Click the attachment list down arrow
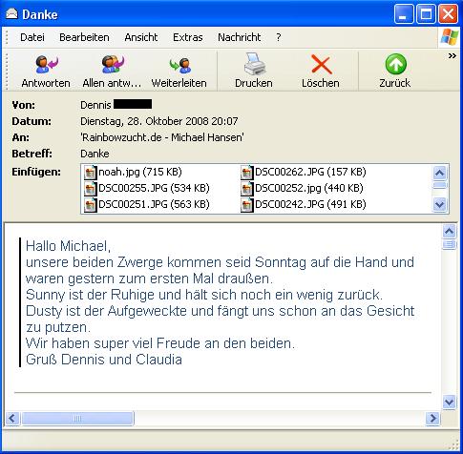Image resolution: width=463 pixels, height=454 pixels. coord(439,204)
